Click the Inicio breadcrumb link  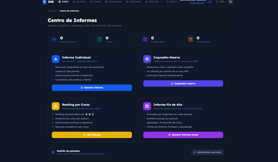point(52,11)
